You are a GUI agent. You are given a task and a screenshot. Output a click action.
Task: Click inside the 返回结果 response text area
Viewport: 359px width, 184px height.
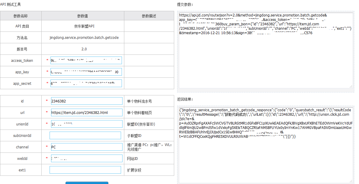(x=266, y=146)
